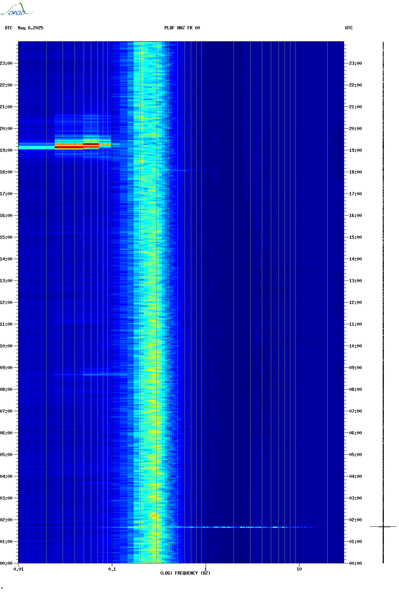Click the right-axis 15:00 time label

pos(356,237)
